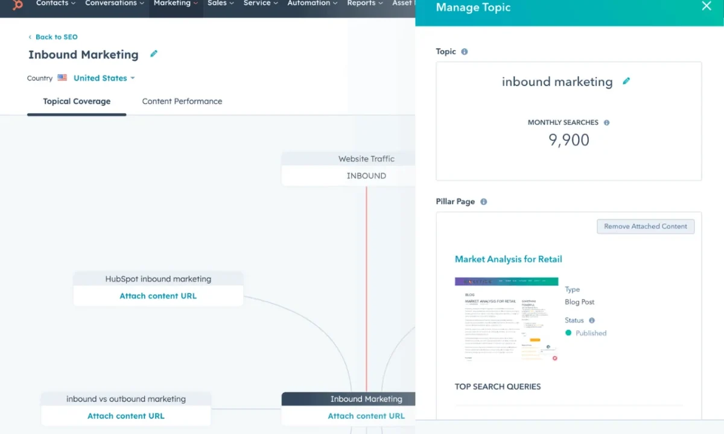
Task: Open United States country dropdown
Action: click(x=104, y=78)
